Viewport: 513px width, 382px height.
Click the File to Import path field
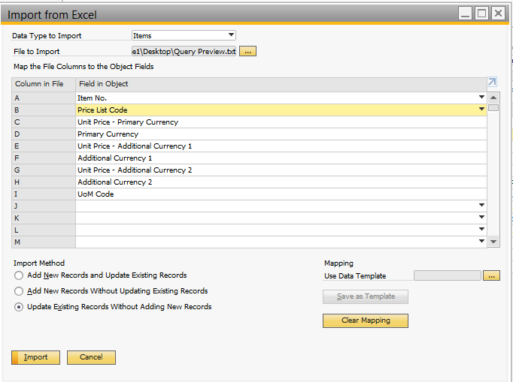coord(184,51)
